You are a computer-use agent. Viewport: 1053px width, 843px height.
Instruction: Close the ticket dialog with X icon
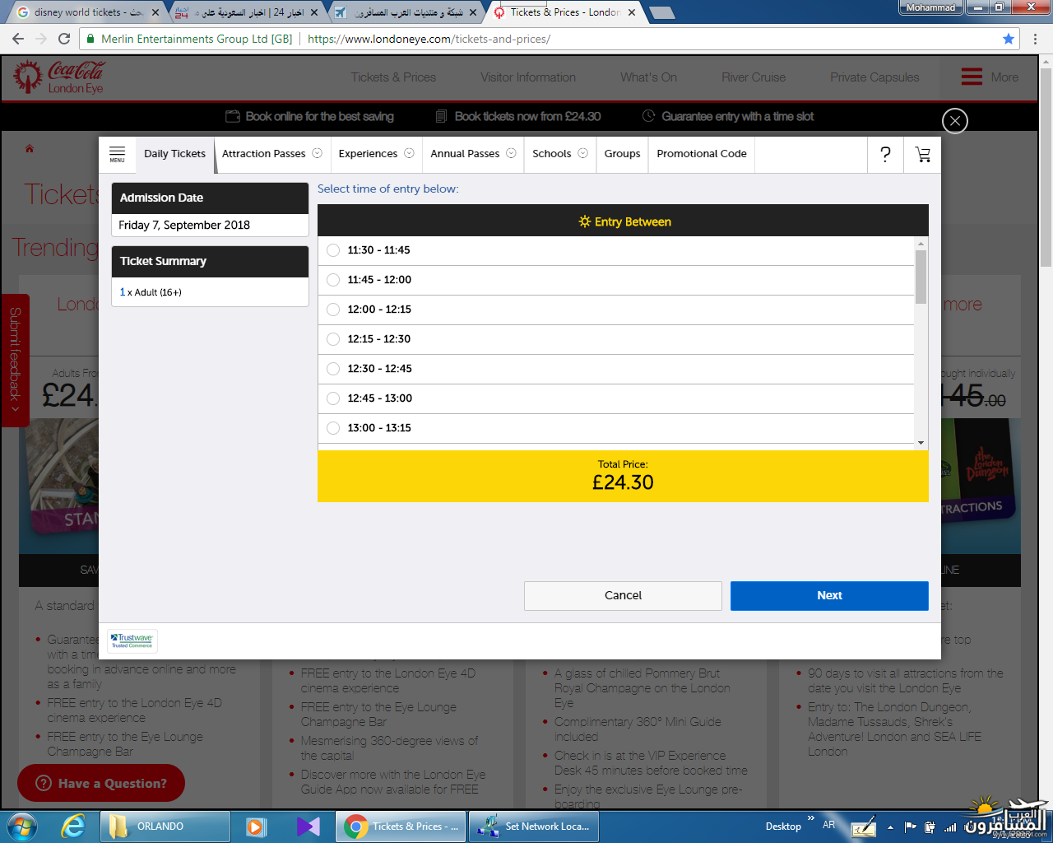point(954,121)
